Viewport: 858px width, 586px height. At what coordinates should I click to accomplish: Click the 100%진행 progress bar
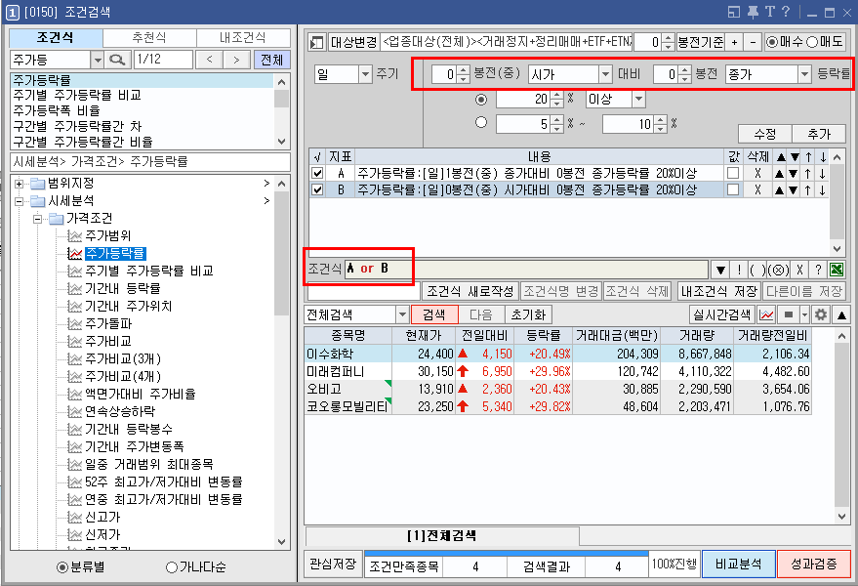[x=674, y=565]
